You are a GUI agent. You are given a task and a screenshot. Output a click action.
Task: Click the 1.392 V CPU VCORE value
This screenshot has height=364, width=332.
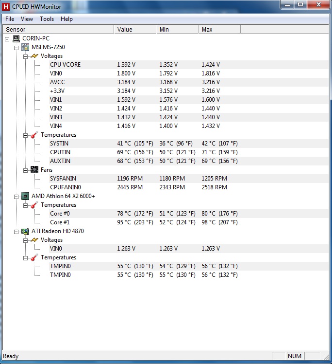126,65
